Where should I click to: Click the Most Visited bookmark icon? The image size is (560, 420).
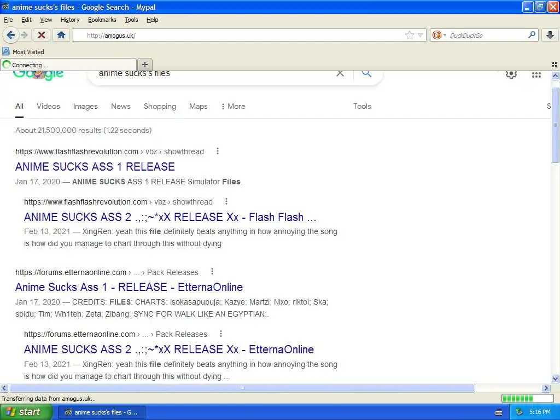point(6,52)
